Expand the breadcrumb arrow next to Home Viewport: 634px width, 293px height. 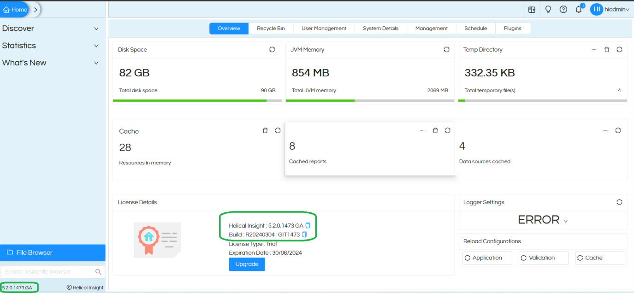(36, 10)
